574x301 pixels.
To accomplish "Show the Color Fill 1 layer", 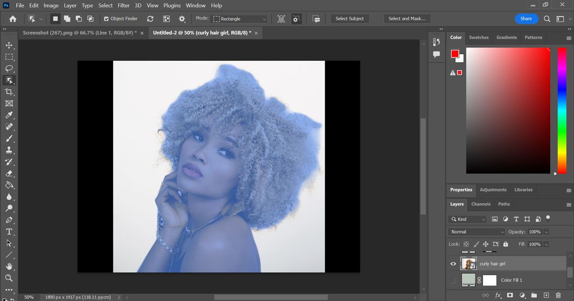I will click(x=453, y=280).
